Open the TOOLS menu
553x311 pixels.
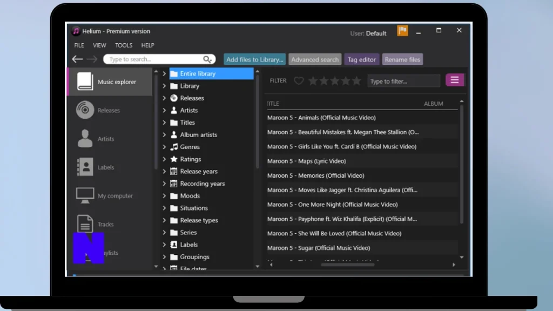point(124,45)
